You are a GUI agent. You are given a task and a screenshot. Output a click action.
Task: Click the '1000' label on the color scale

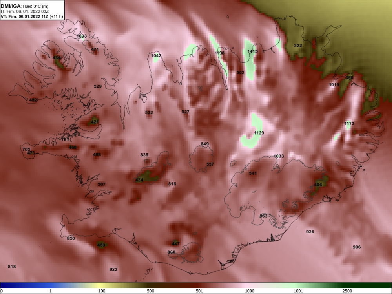pyautogui.click(x=249, y=291)
